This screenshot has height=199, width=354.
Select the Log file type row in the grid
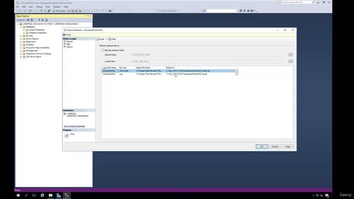168,74
